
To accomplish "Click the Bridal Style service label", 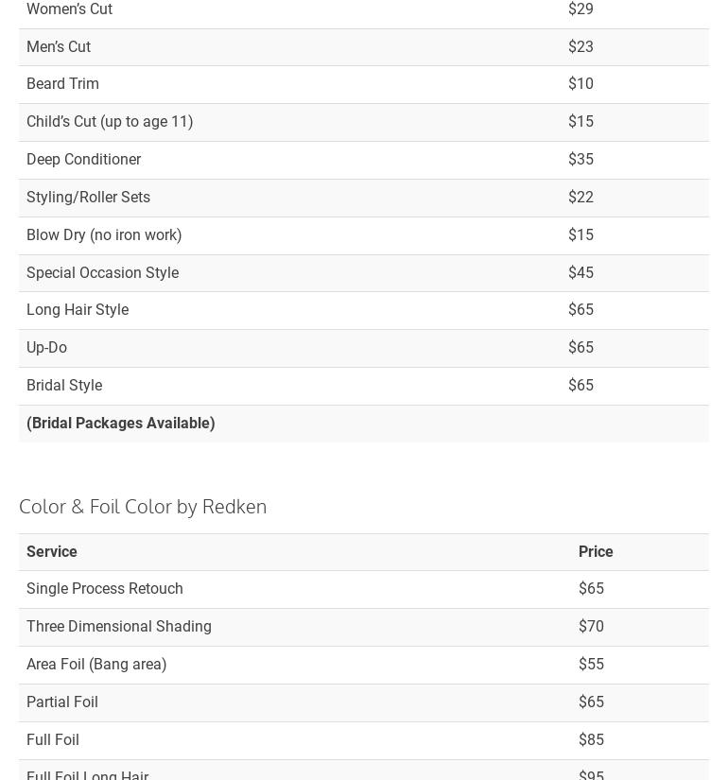I will (x=64, y=386).
